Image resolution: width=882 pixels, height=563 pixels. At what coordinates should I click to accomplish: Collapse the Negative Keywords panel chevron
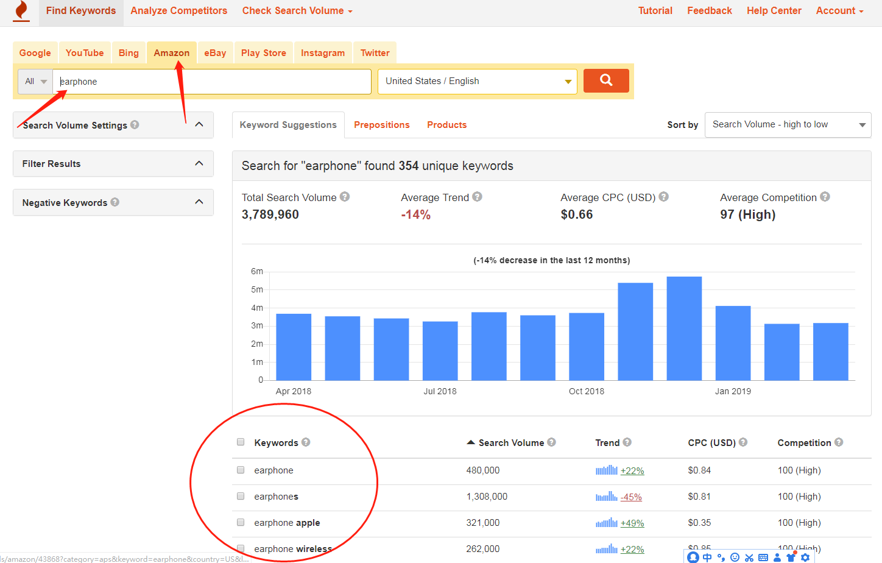coord(199,202)
